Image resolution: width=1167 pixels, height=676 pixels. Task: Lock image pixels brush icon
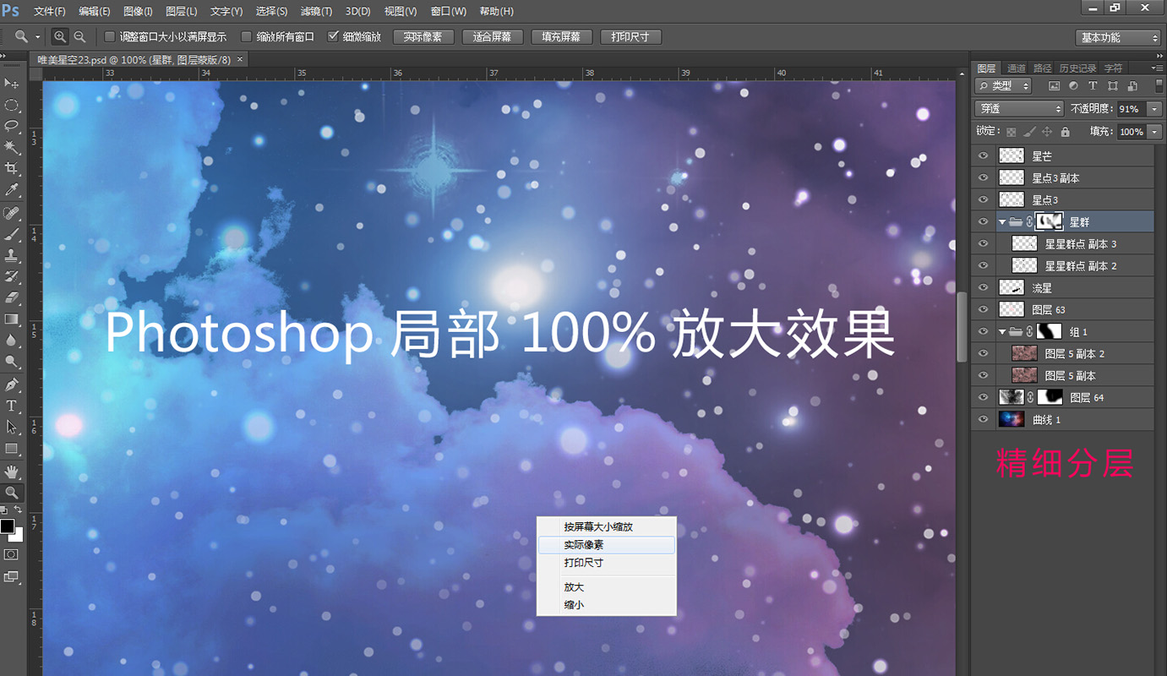point(1028,132)
